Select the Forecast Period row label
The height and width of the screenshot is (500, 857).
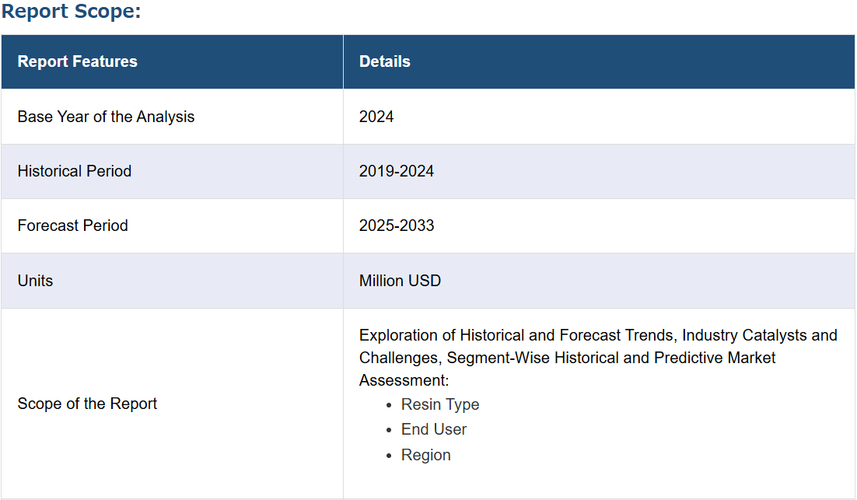pos(72,226)
